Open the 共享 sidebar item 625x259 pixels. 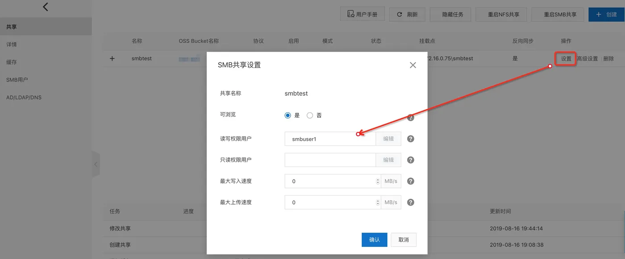click(46, 27)
